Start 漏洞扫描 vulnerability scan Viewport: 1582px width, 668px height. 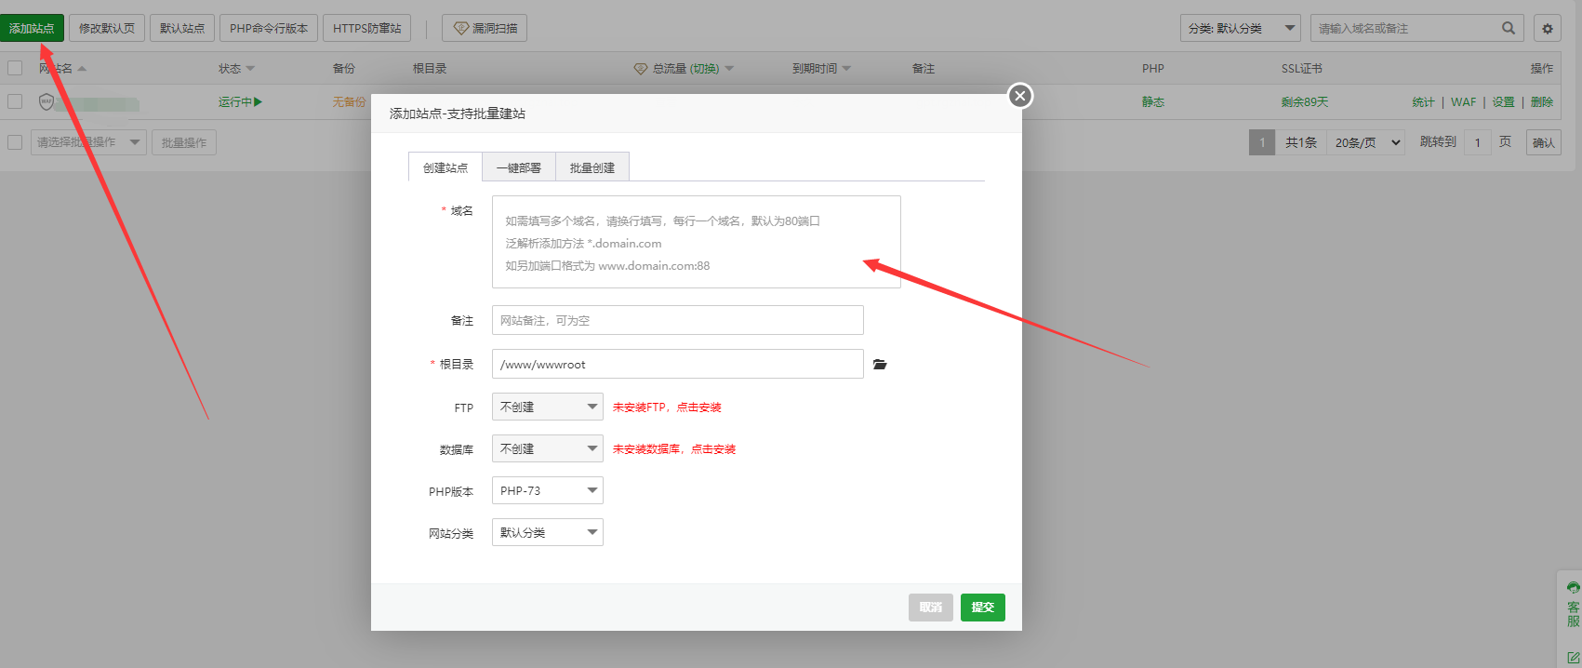tap(485, 28)
